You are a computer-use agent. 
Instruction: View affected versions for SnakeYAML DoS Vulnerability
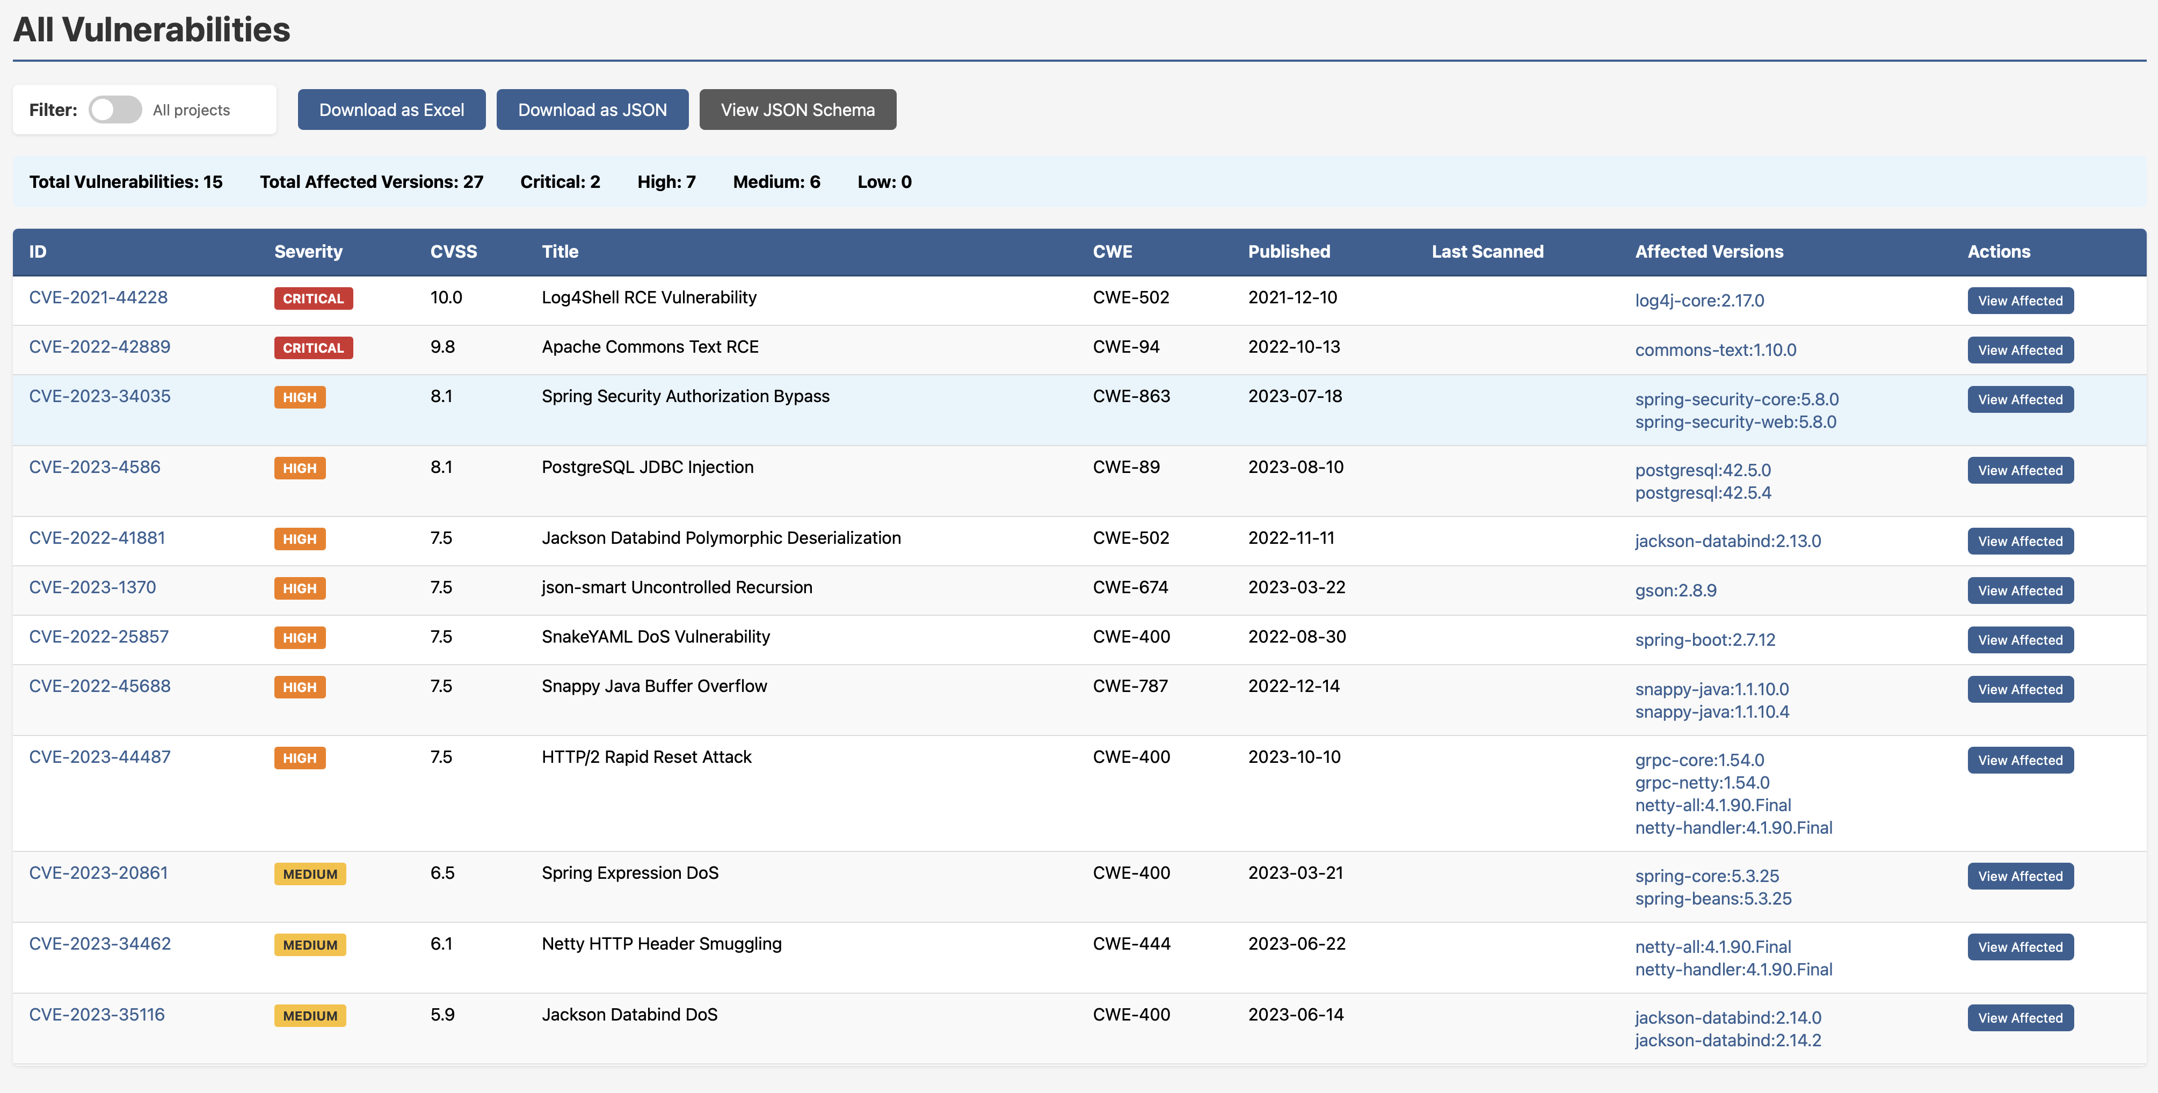pos(2020,639)
